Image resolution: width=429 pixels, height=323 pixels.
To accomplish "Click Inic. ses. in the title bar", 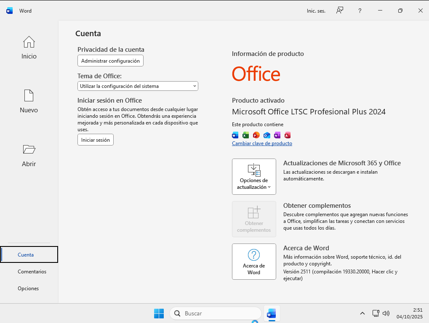I will [316, 11].
